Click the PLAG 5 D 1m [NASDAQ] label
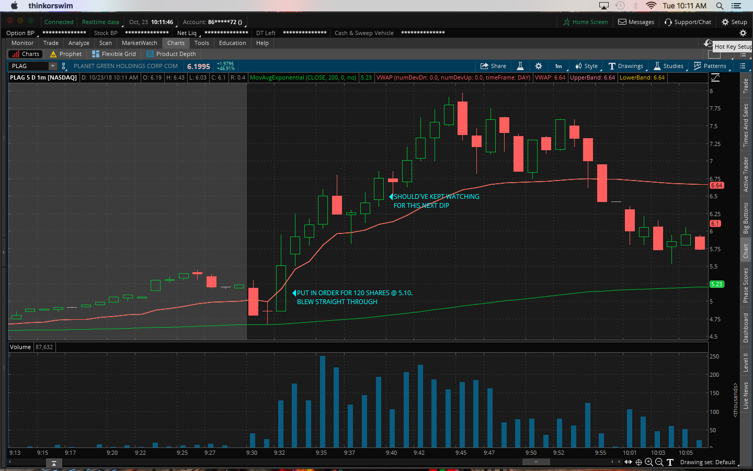The image size is (753, 471). pos(43,77)
